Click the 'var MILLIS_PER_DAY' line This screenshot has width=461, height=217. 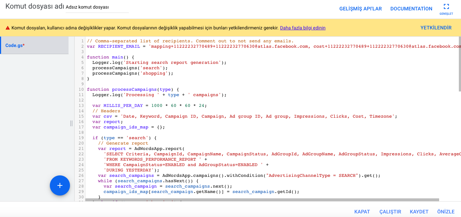(x=150, y=105)
